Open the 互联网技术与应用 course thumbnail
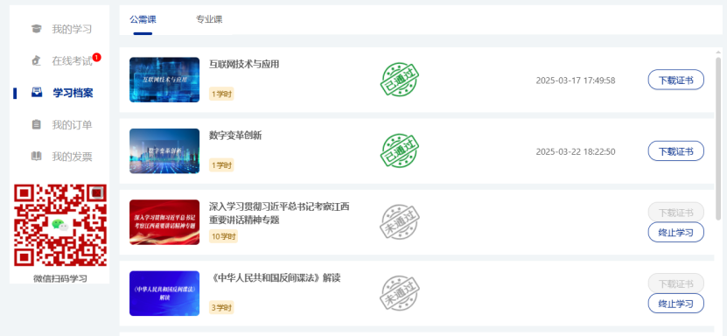Screen dimensions: 727x336 [x=164, y=80]
